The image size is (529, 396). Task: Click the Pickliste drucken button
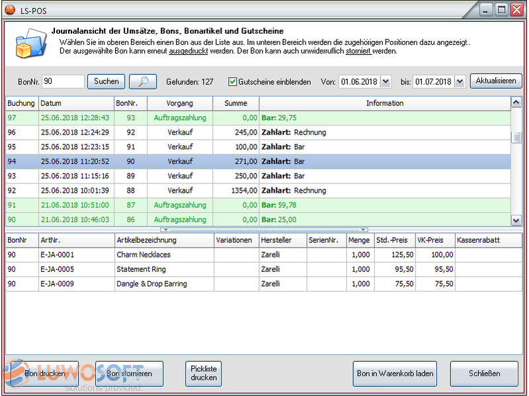(x=204, y=374)
